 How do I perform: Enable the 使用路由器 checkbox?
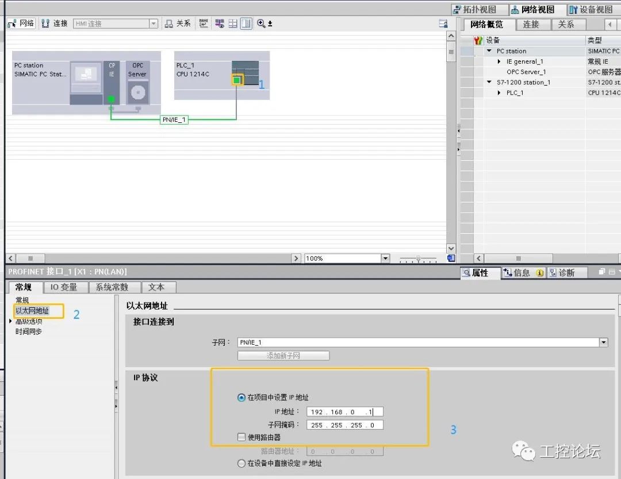tap(241, 437)
